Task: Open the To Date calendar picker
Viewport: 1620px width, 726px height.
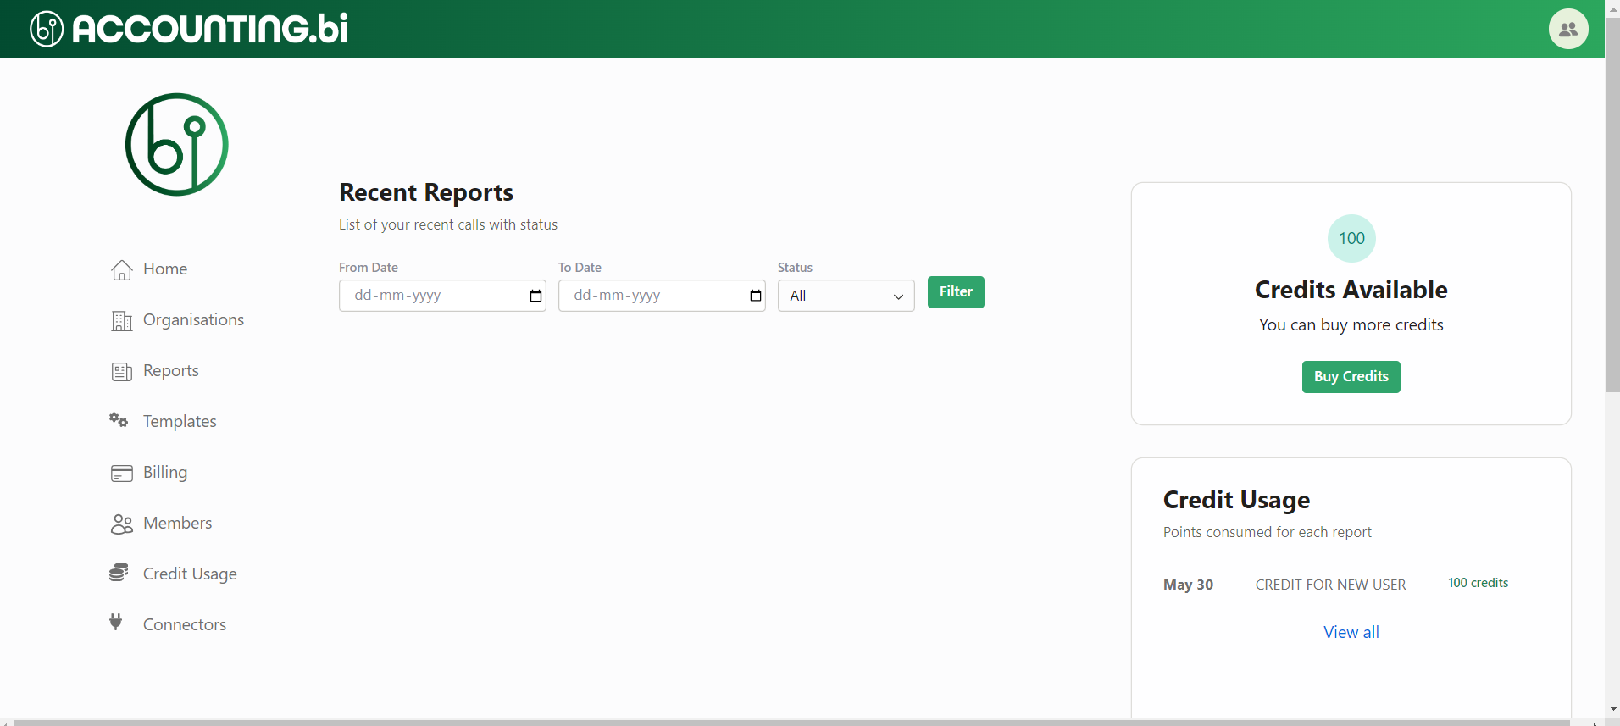Action: pyautogui.click(x=756, y=296)
